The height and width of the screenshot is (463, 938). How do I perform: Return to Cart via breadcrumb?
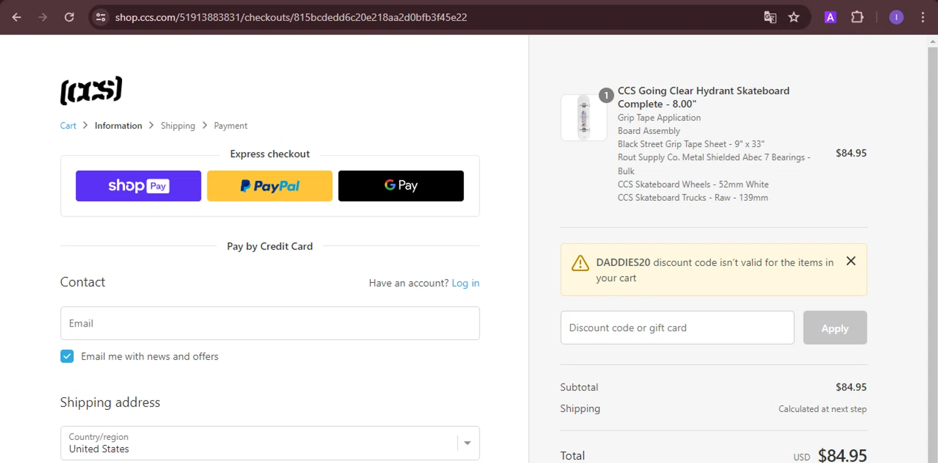coord(68,126)
